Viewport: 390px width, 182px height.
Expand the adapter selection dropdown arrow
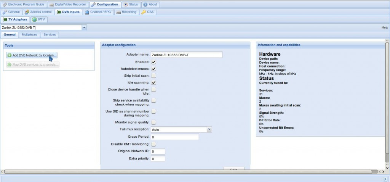(84, 27)
